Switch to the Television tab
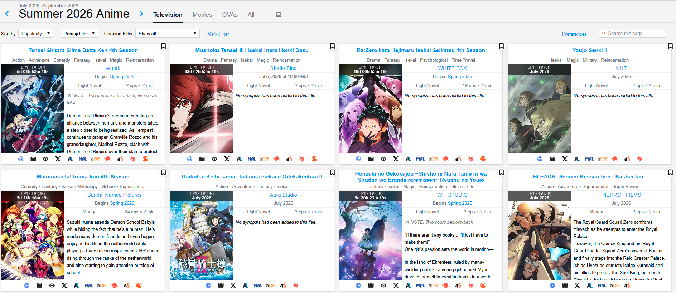Screen dimensions: 676x293 click(168, 15)
